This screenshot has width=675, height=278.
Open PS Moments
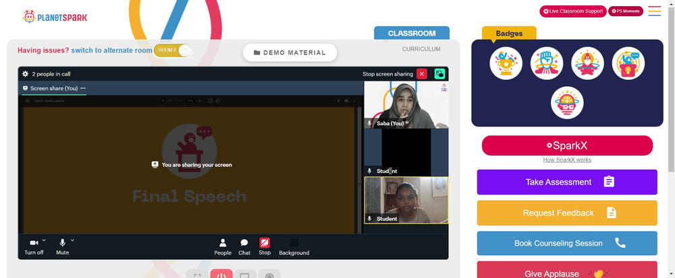click(626, 11)
